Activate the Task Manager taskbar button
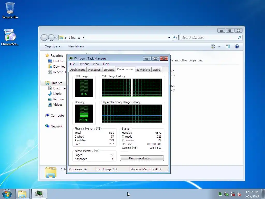 tap(39, 194)
